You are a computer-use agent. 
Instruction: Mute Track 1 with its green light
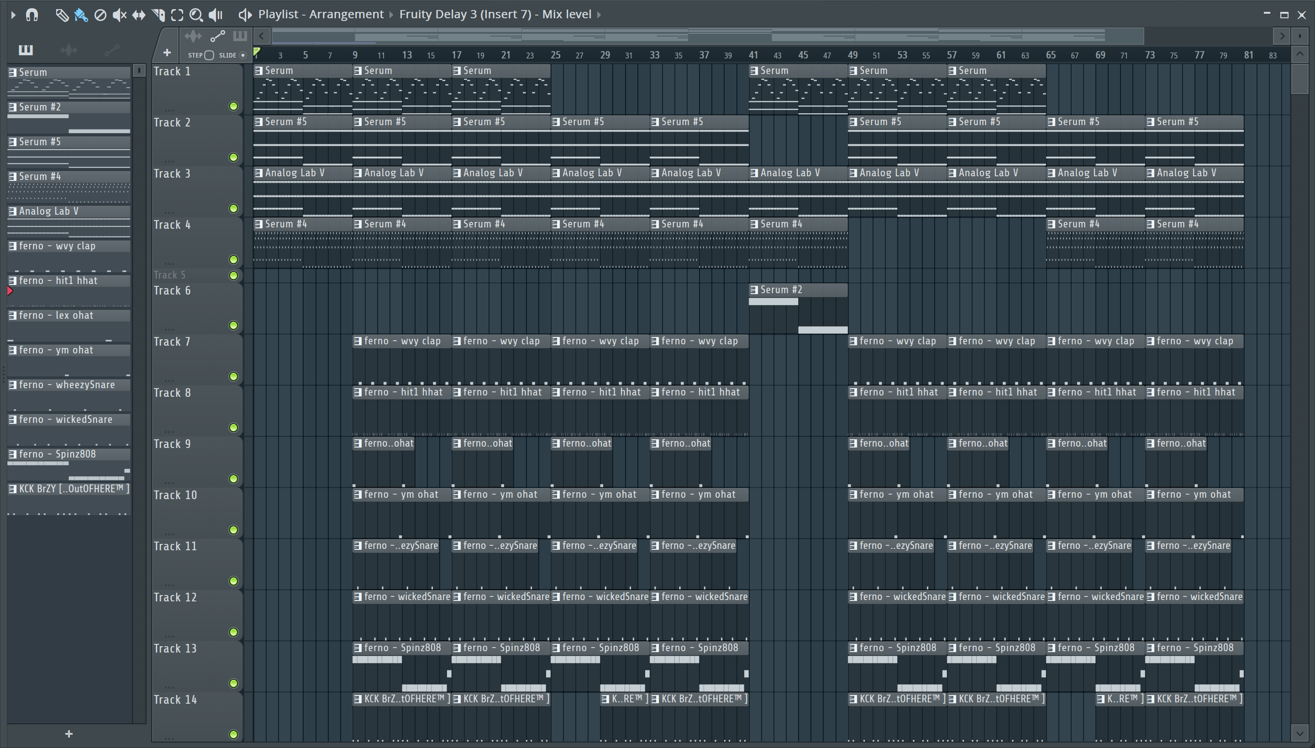[x=234, y=106]
